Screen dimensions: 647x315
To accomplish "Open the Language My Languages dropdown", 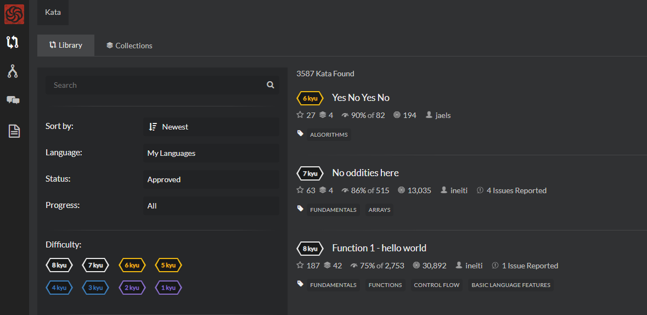I will (x=211, y=153).
